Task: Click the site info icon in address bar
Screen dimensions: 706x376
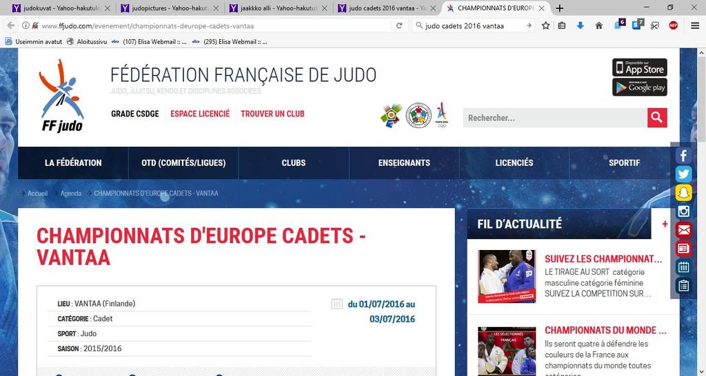Action: coord(26,25)
